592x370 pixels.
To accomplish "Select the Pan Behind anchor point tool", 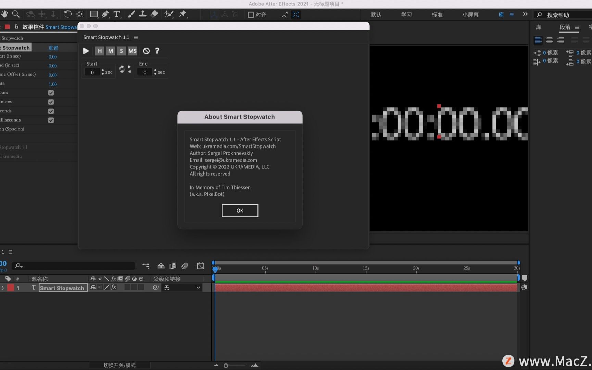I will pos(79,14).
